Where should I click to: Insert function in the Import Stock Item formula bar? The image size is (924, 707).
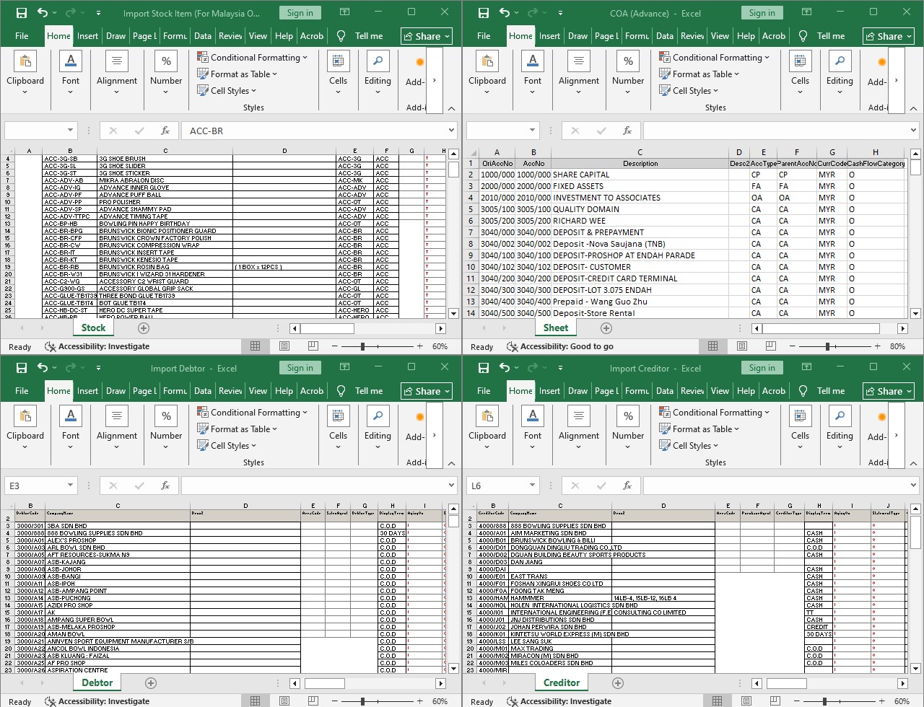click(x=165, y=131)
